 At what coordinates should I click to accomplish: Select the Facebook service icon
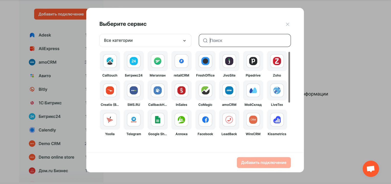[205, 120]
